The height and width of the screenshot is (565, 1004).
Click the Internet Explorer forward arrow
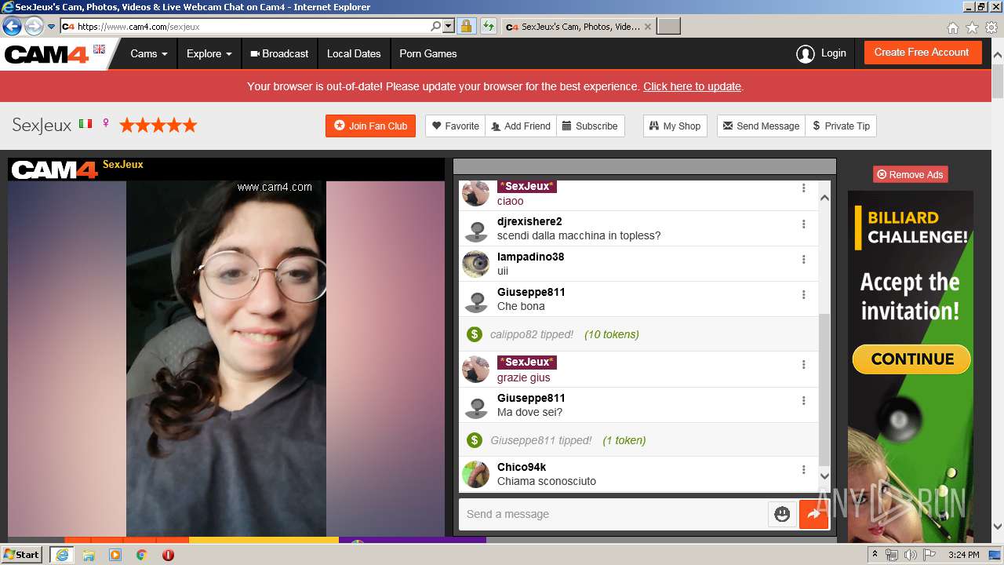[x=34, y=26]
